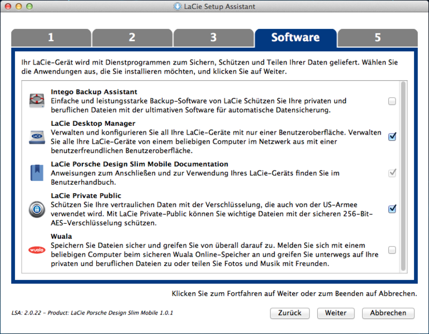Go to step tab 5

point(378,38)
